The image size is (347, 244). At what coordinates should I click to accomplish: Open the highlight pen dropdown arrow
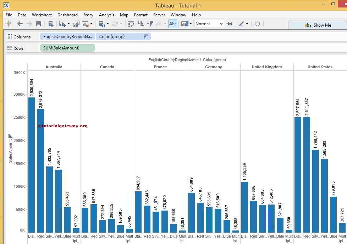point(247,24)
